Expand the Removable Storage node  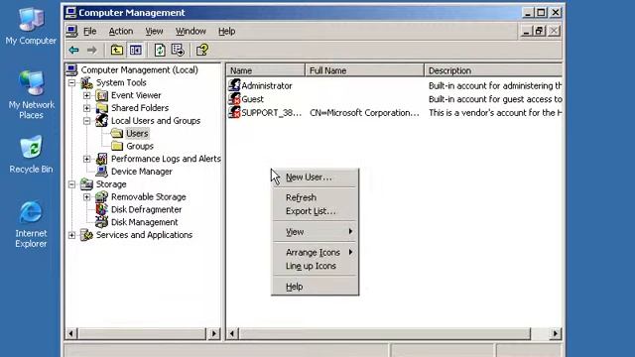click(x=86, y=196)
